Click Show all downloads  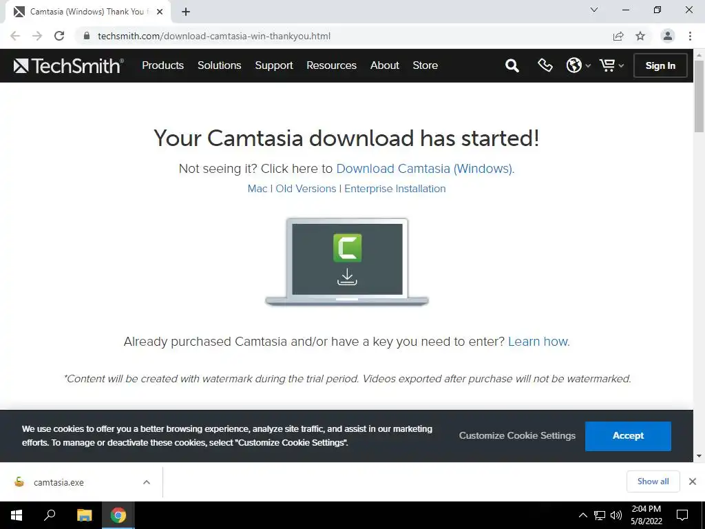click(653, 481)
